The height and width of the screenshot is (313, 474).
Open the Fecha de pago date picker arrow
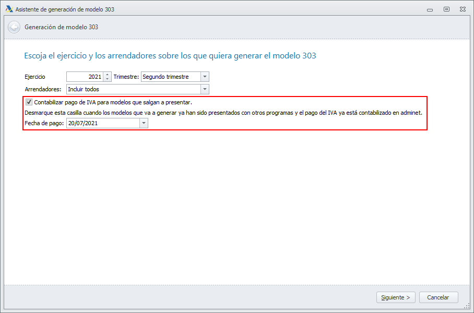click(x=144, y=123)
